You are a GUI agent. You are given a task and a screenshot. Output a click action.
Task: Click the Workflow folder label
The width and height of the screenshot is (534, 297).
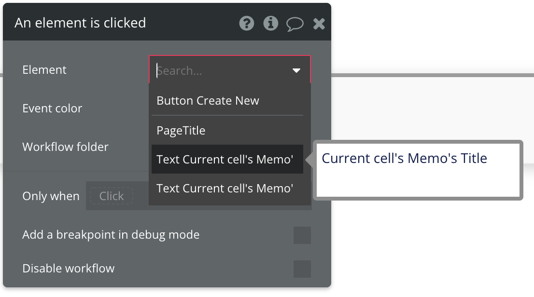pos(65,147)
